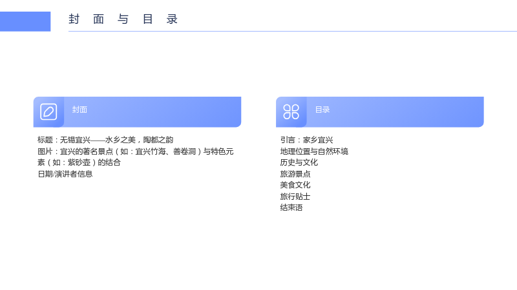
Task: Open the 地理位置与自然环境 entry
Action: click(314, 151)
